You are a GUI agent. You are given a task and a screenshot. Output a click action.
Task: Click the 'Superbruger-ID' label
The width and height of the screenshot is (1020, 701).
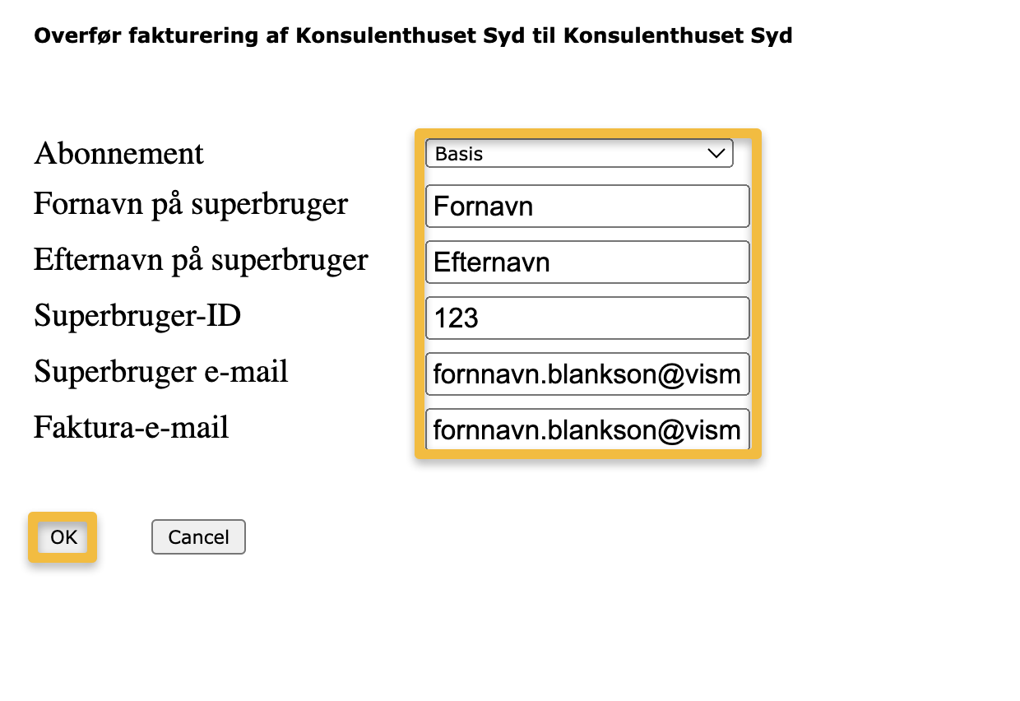(137, 316)
